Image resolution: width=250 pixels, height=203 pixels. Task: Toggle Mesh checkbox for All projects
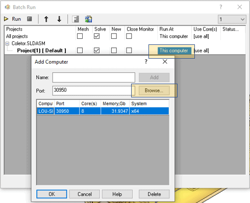coord(80,36)
